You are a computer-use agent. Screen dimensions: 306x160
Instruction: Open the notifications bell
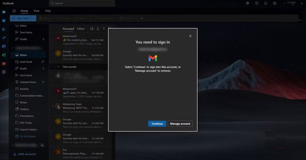pyautogui.click(x=266, y=3)
